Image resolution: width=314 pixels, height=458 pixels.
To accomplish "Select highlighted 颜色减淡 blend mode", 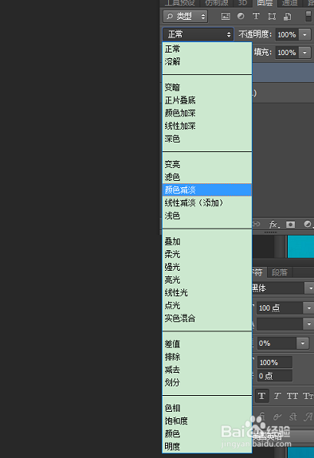I will (x=207, y=190).
